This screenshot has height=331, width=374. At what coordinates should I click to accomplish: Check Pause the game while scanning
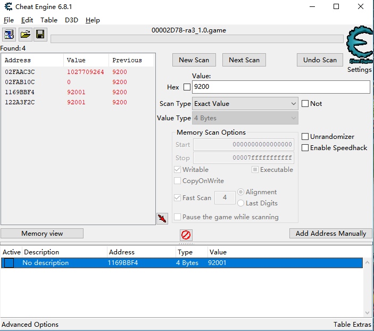click(x=177, y=217)
